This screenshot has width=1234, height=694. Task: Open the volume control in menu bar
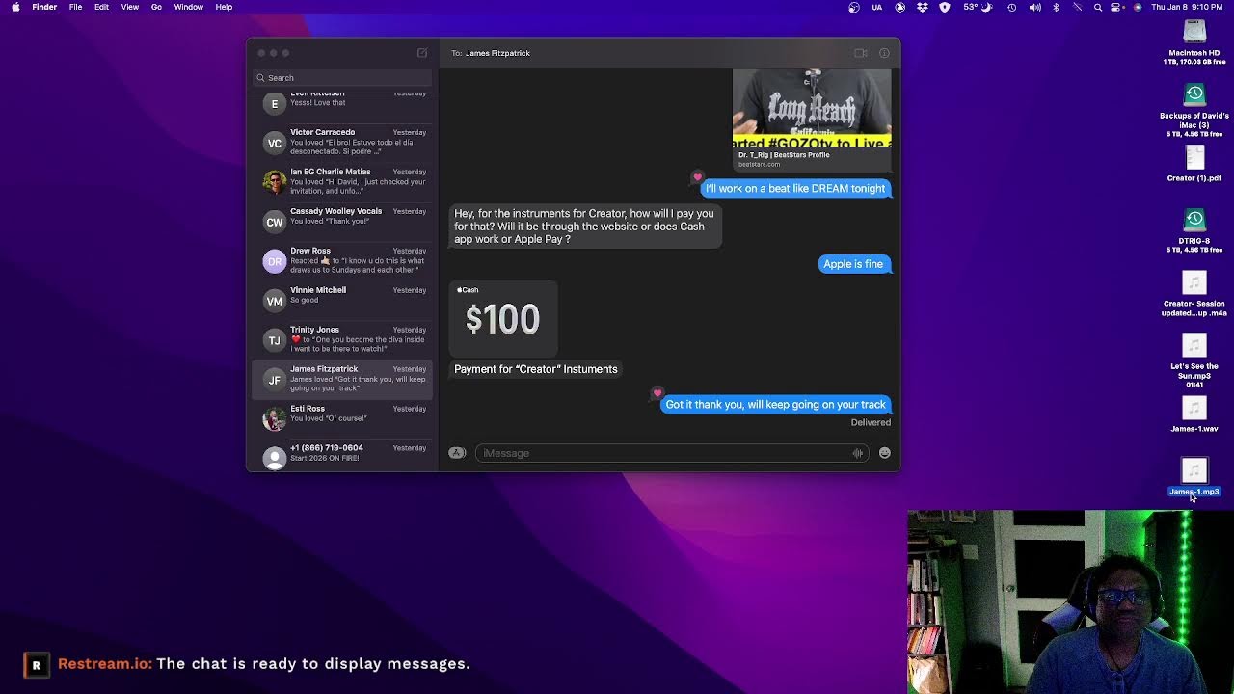click(1034, 7)
